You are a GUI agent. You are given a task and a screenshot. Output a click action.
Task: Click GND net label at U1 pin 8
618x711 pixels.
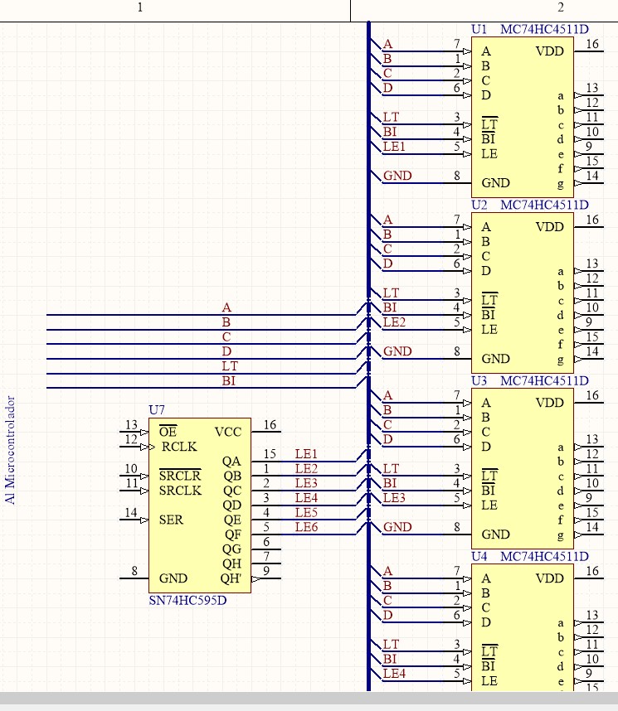pyautogui.click(x=397, y=176)
